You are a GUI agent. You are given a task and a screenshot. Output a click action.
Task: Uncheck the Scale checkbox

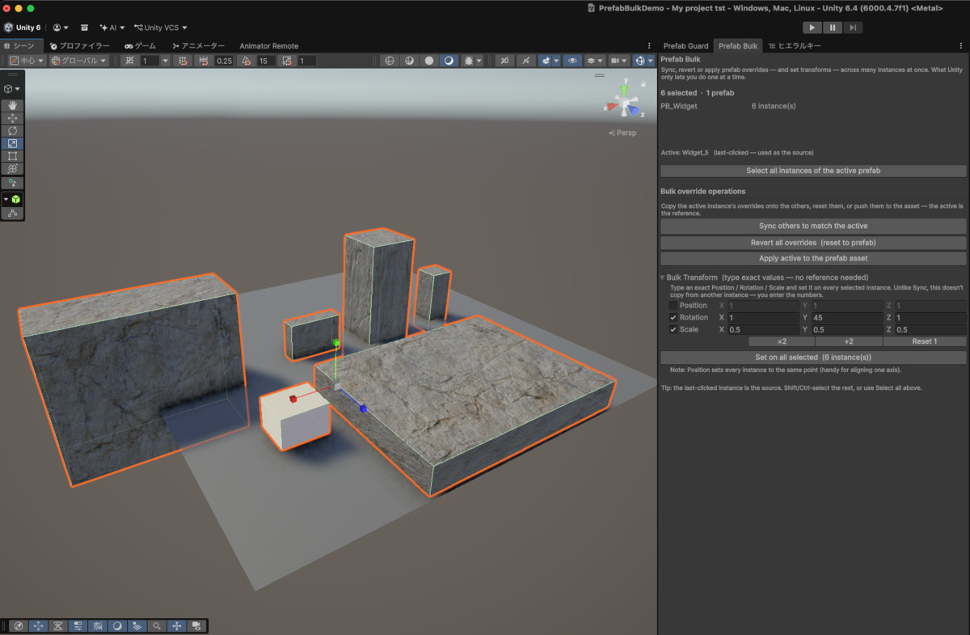tap(673, 330)
